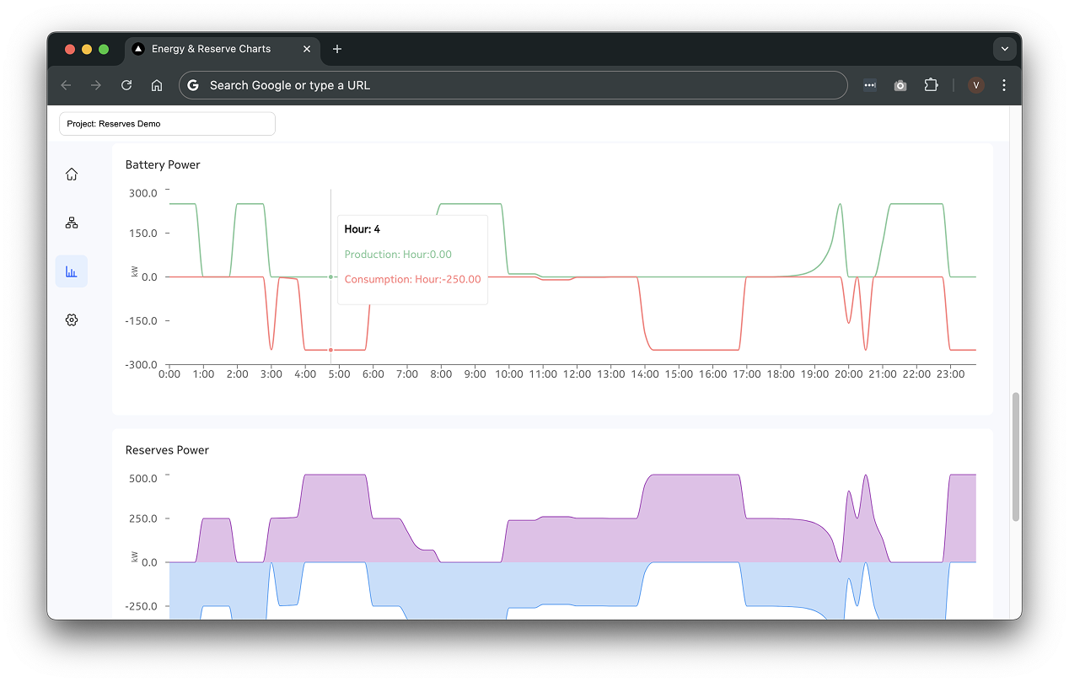Image resolution: width=1069 pixels, height=682 pixels.
Task: Open the network hierarchy sidebar icon
Action: tap(72, 223)
